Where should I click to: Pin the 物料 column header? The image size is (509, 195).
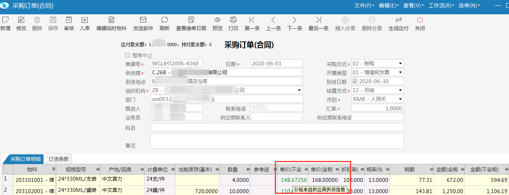click(x=53, y=170)
